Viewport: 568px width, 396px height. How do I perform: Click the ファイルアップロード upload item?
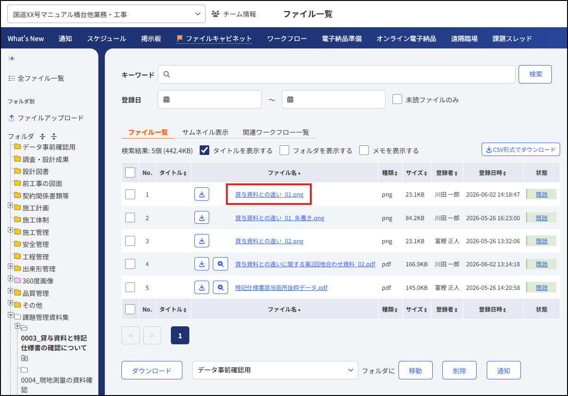point(46,118)
